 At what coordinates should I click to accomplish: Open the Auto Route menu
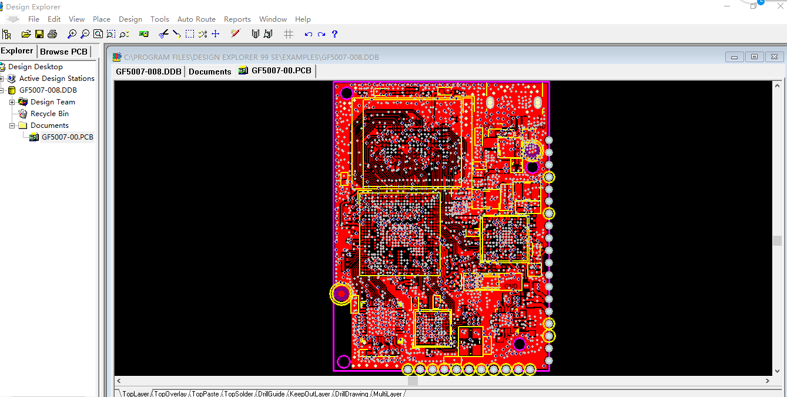196,19
